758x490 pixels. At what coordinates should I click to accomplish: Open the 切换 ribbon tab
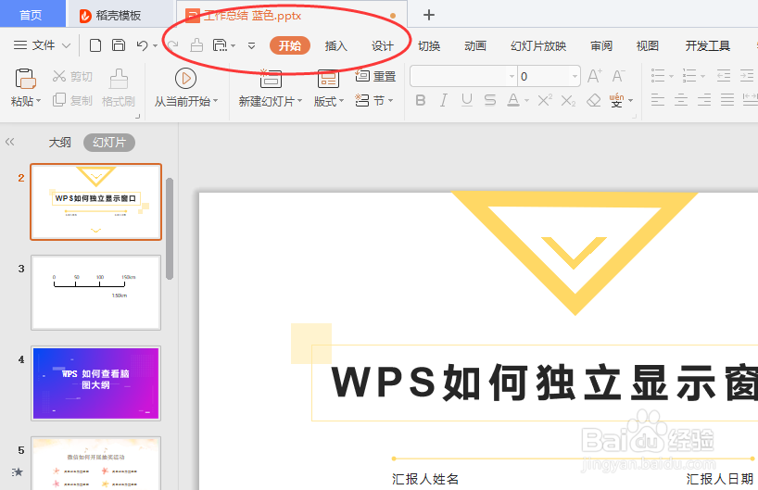click(x=429, y=46)
